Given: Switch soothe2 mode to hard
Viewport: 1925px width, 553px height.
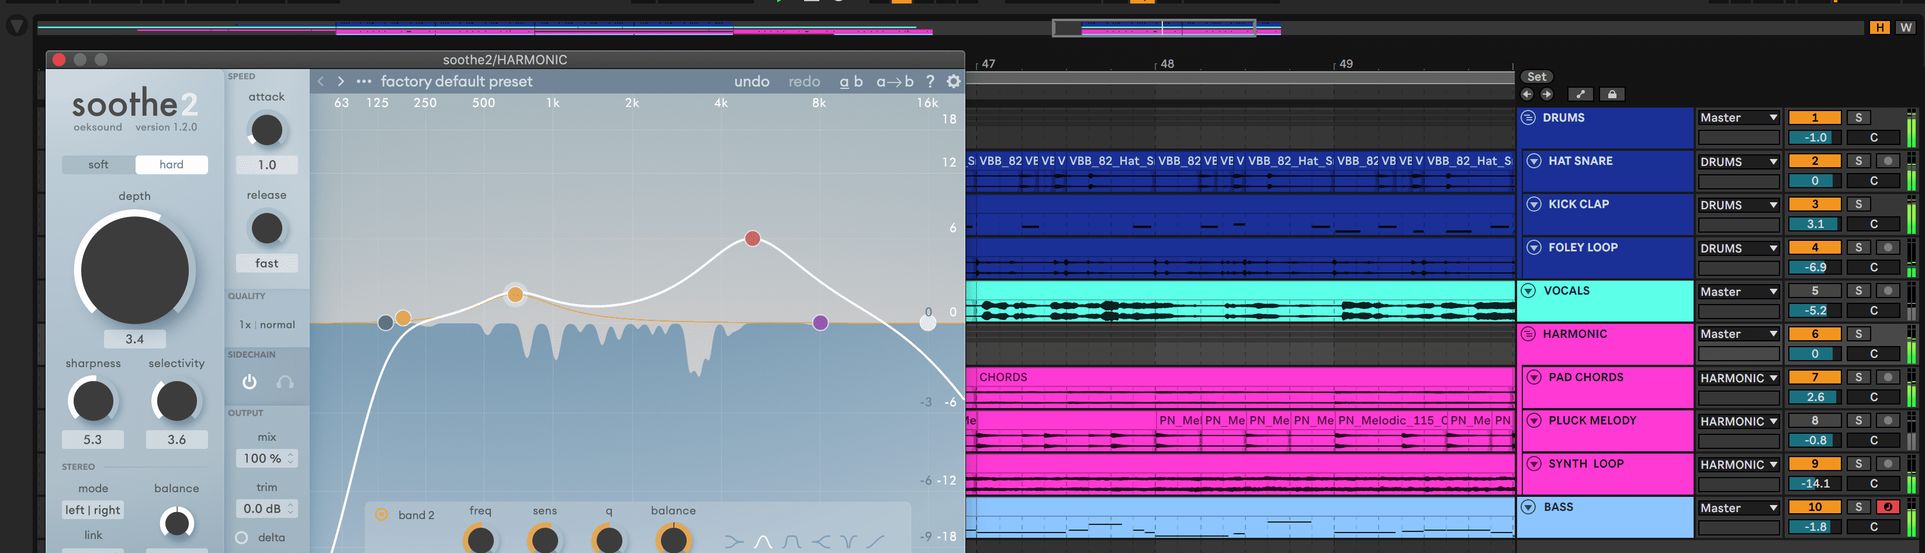Looking at the screenshot, I should [171, 164].
